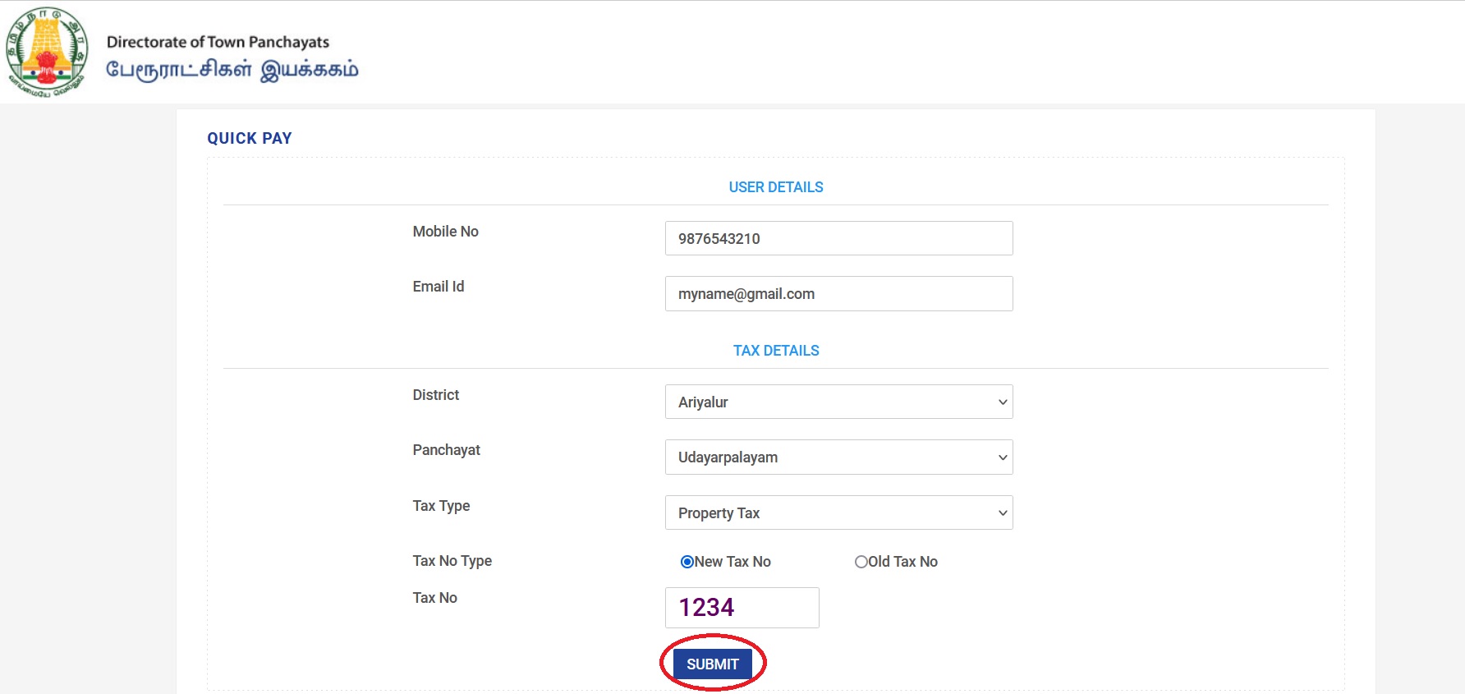Expand the Panchayat dropdown showing Udayarpalayam
This screenshot has width=1465, height=694.
point(838,457)
